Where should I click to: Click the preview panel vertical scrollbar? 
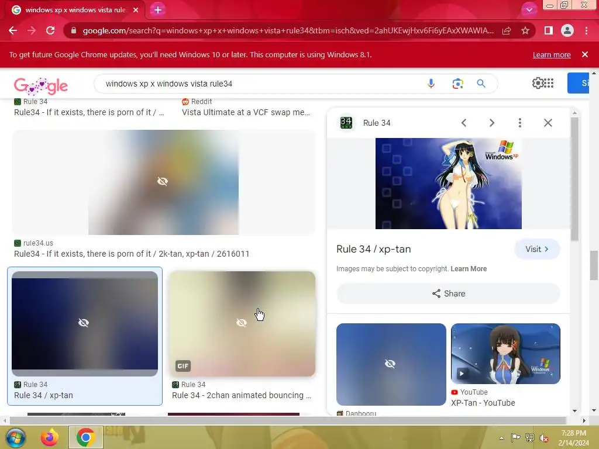[575, 179]
